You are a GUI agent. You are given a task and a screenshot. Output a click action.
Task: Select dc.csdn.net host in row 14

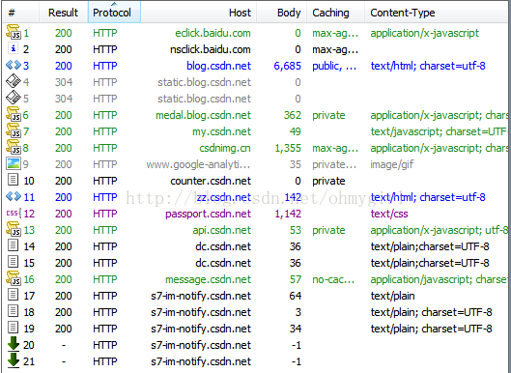(223, 246)
